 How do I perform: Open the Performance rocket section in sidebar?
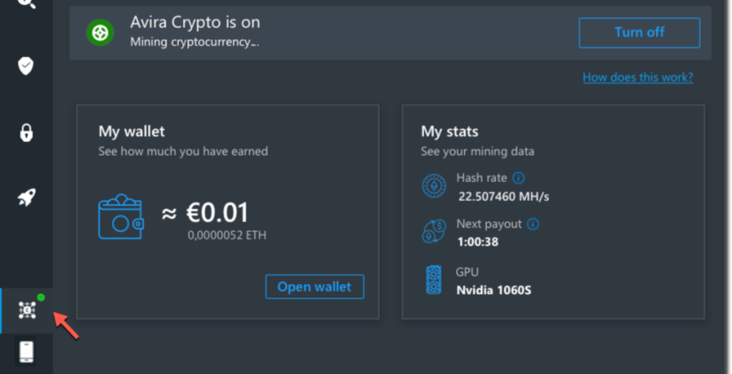[26, 199]
